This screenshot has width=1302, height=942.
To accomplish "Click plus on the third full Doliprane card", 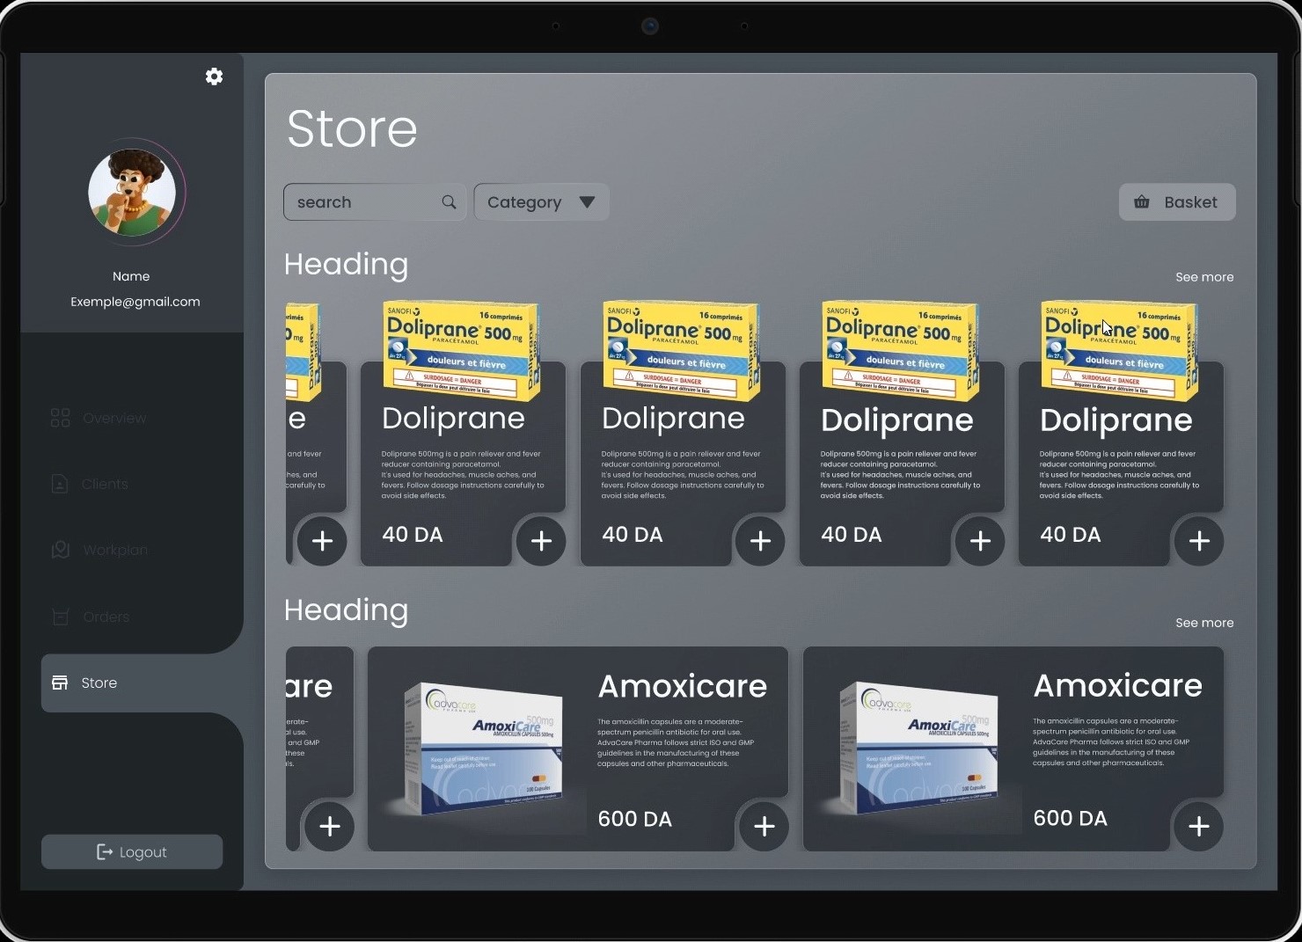I will coord(980,541).
